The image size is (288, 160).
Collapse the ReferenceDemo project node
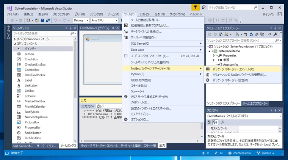[210, 51]
